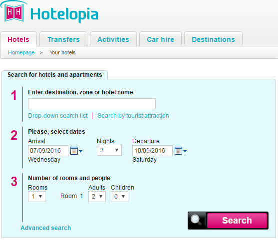Viewport: 278px width, 240px height.
Task: Open the Destinations tab
Action: pos(213,39)
